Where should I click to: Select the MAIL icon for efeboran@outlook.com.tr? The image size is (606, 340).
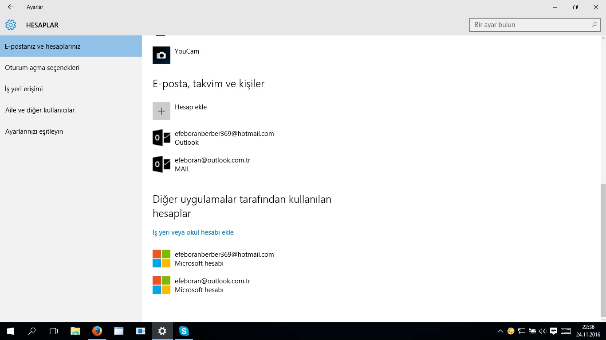coord(161,164)
